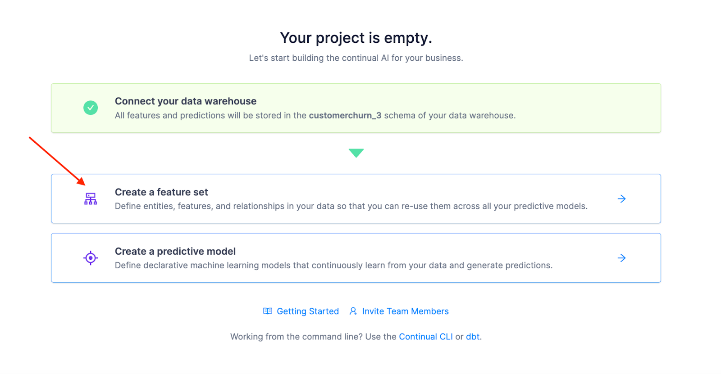Image resolution: width=721 pixels, height=374 pixels.
Task: Select the 'Create a predictive model' title
Action: [x=175, y=251]
